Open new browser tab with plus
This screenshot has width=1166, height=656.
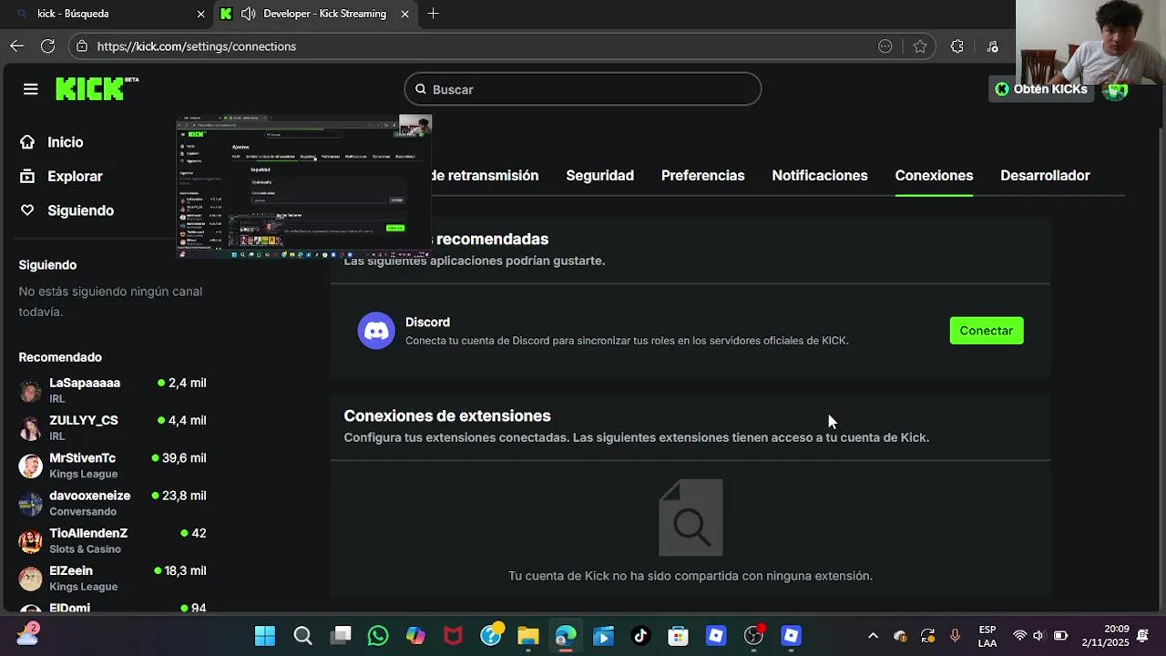tap(433, 14)
